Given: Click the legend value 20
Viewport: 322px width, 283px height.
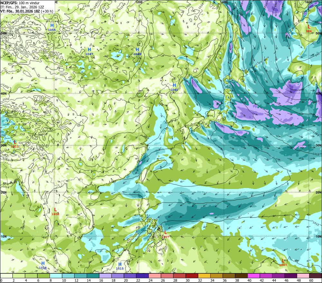Looking at the screenshot, I should 126,280.
